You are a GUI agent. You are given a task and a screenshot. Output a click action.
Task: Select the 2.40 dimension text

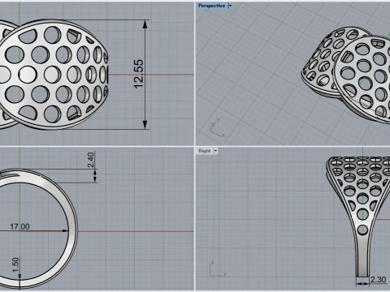click(x=91, y=160)
